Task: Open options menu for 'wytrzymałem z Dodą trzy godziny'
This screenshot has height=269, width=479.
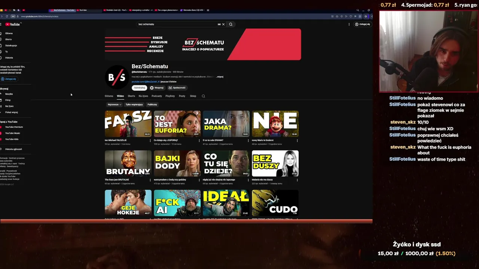Action: coord(199,180)
